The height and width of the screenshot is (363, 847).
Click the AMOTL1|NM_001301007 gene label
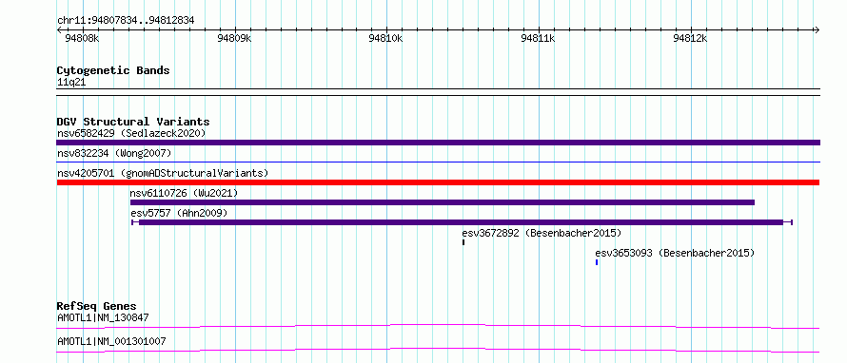tap(111, 341)
